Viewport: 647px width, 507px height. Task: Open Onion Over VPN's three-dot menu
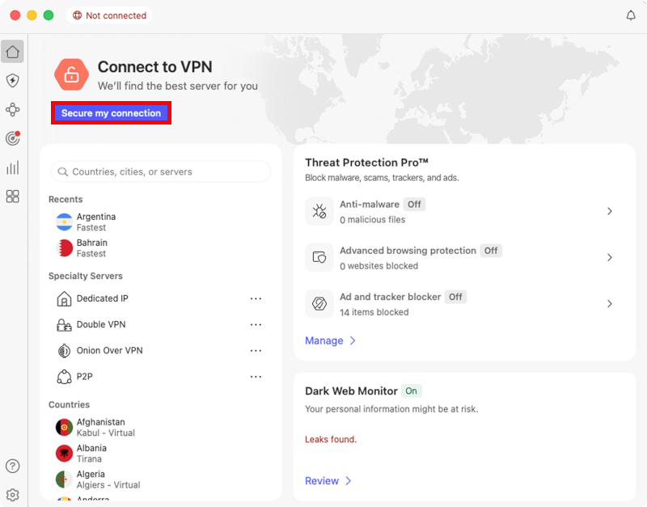coord(256,350)
